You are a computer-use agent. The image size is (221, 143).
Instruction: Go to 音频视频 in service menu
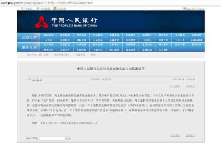click(131, 44)
